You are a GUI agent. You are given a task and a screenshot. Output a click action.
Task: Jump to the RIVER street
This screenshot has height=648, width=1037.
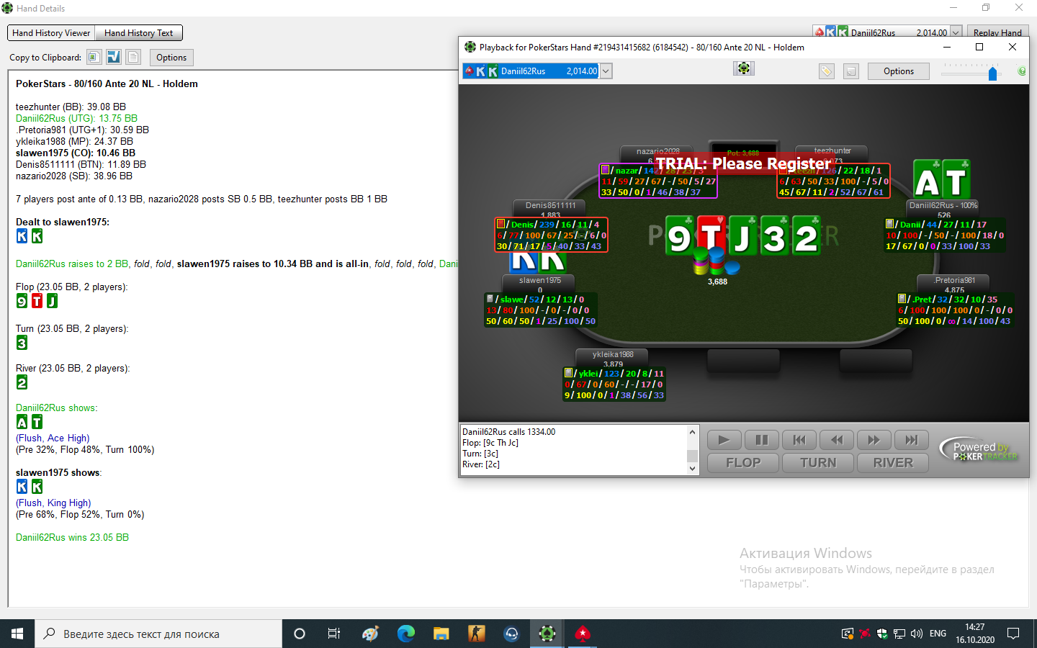893,463
